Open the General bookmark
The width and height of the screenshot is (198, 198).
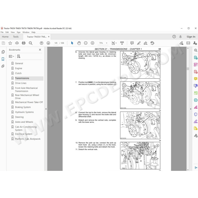tap(19, 63)
